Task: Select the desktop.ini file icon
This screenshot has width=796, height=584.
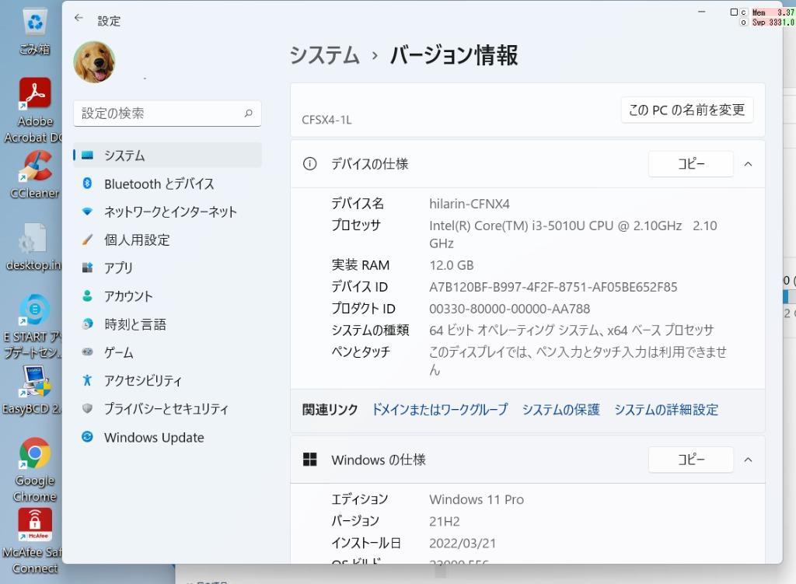Action: [x=33, y=247]
